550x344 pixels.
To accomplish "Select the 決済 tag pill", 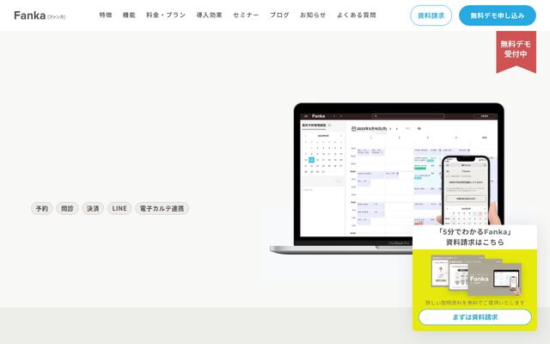I will coord(93,208).
